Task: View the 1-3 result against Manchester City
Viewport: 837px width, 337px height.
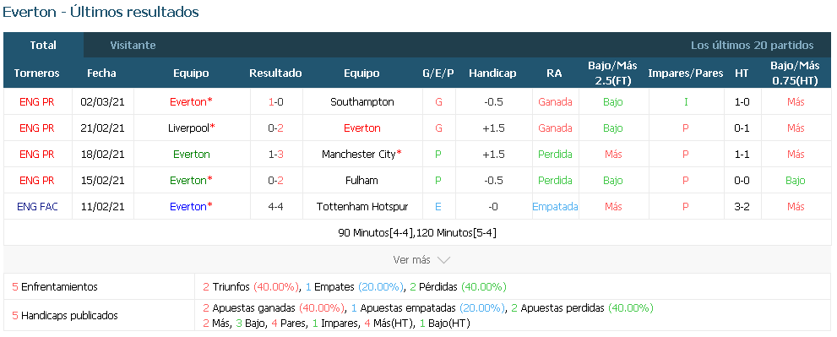Action: (x=275, y=154)
